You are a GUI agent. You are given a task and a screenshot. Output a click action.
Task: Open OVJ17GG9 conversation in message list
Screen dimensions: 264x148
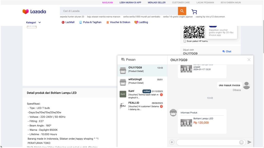coord(142,71)
